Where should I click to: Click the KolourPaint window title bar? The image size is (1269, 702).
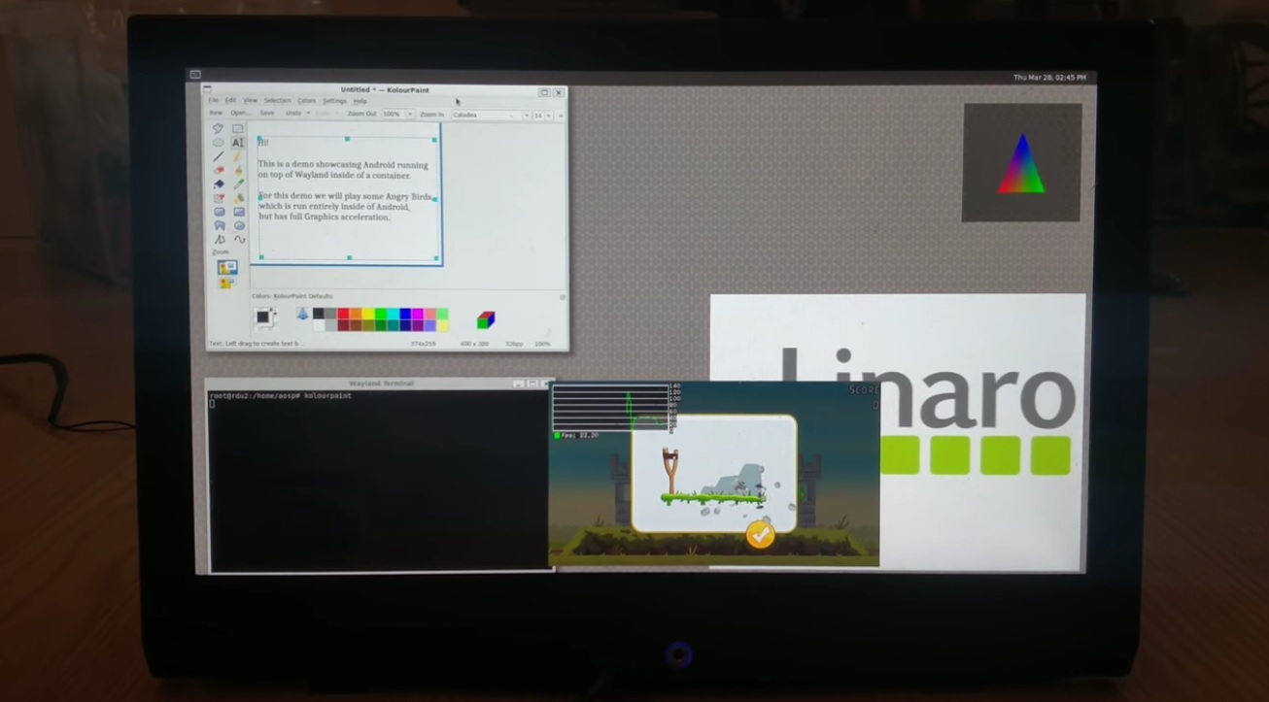385,90
